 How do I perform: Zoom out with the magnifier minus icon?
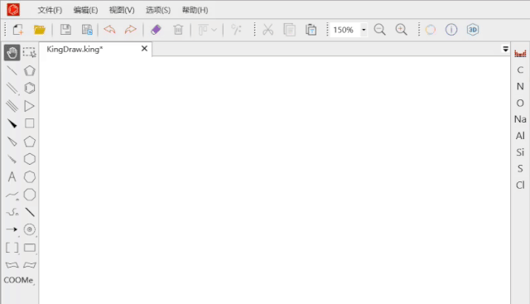point(380,30)
